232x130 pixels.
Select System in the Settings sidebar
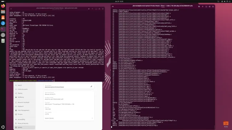click(24, 128)
